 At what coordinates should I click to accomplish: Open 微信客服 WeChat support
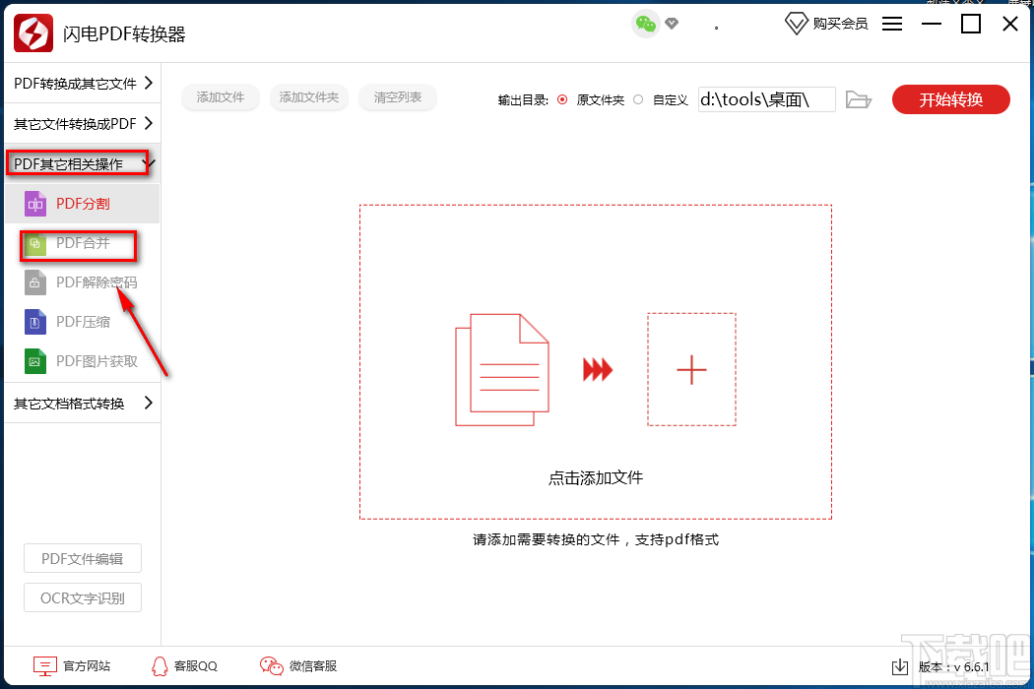coord(297,665)
